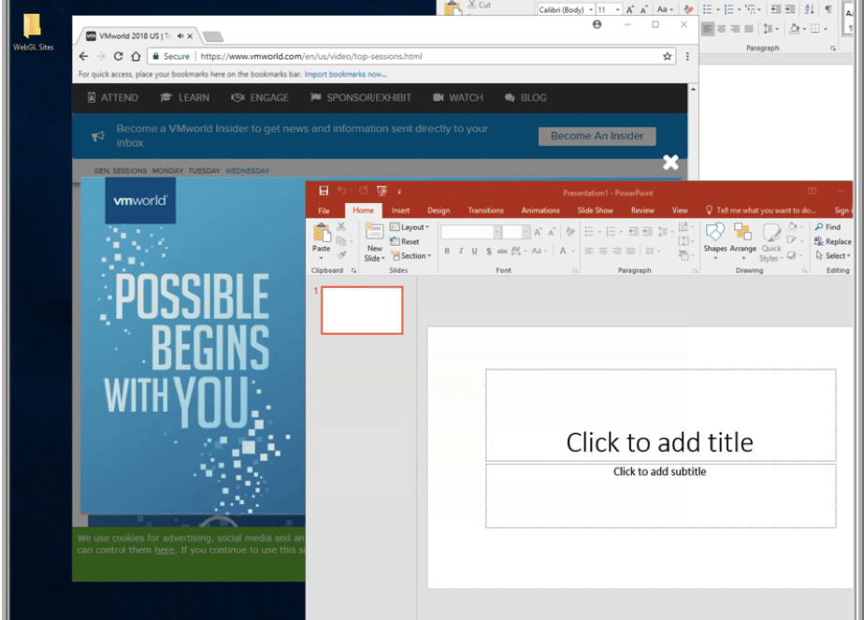Toggle Word's Show paragraph marks icon
This screenshot has width=864, height=620.
(x=828, y=9)
